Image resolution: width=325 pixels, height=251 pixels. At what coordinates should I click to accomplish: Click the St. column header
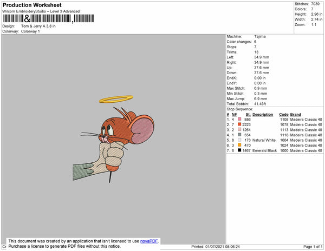coord(248,115)
